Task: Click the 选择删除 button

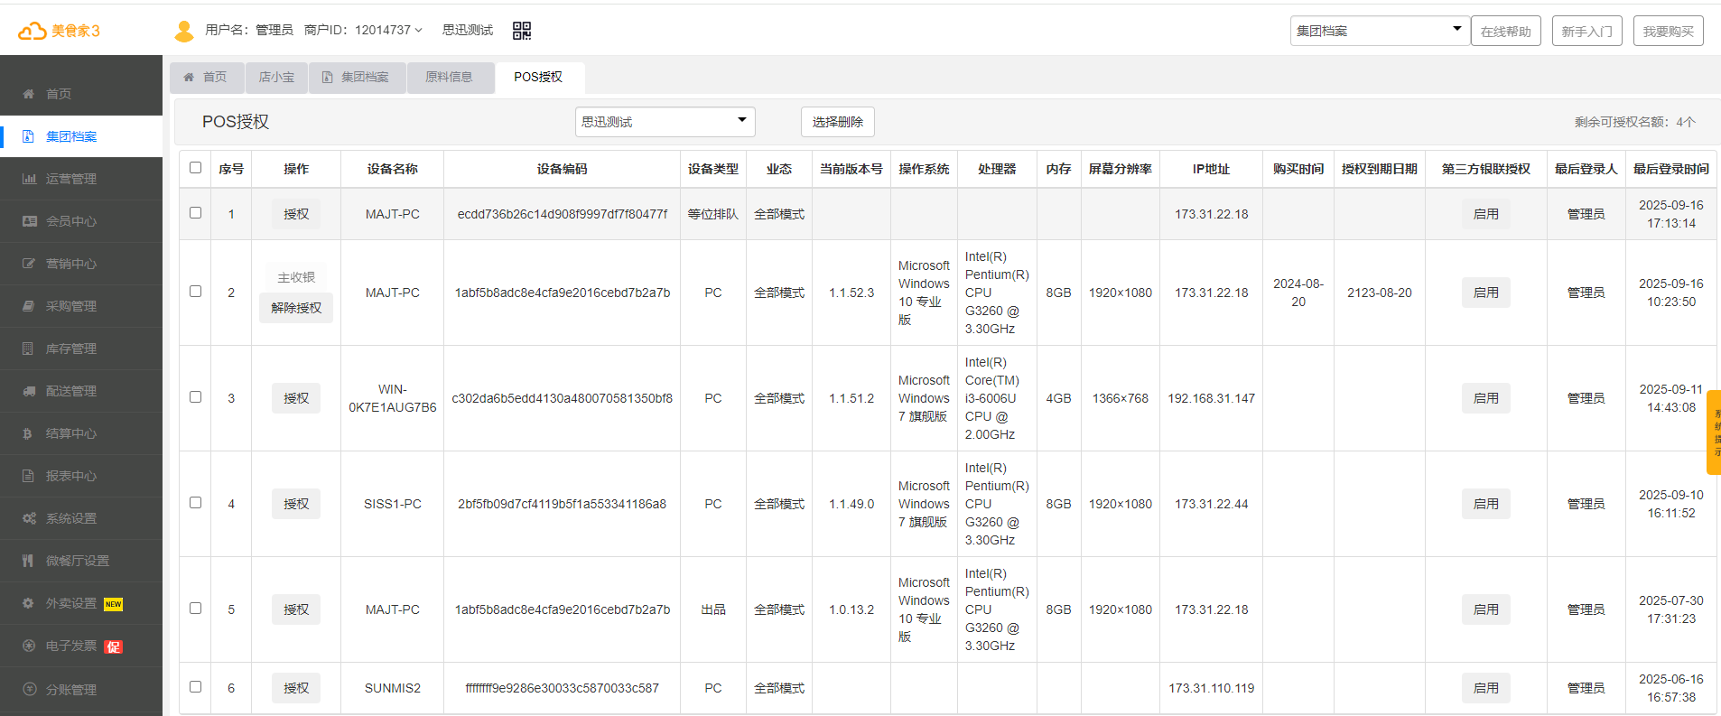Action: (x=837, y=122)
